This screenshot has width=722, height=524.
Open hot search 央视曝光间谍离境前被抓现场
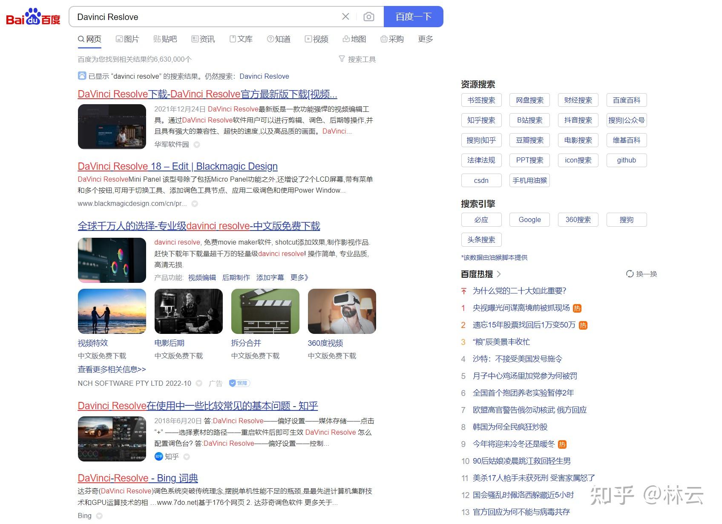tap(521, 308)
